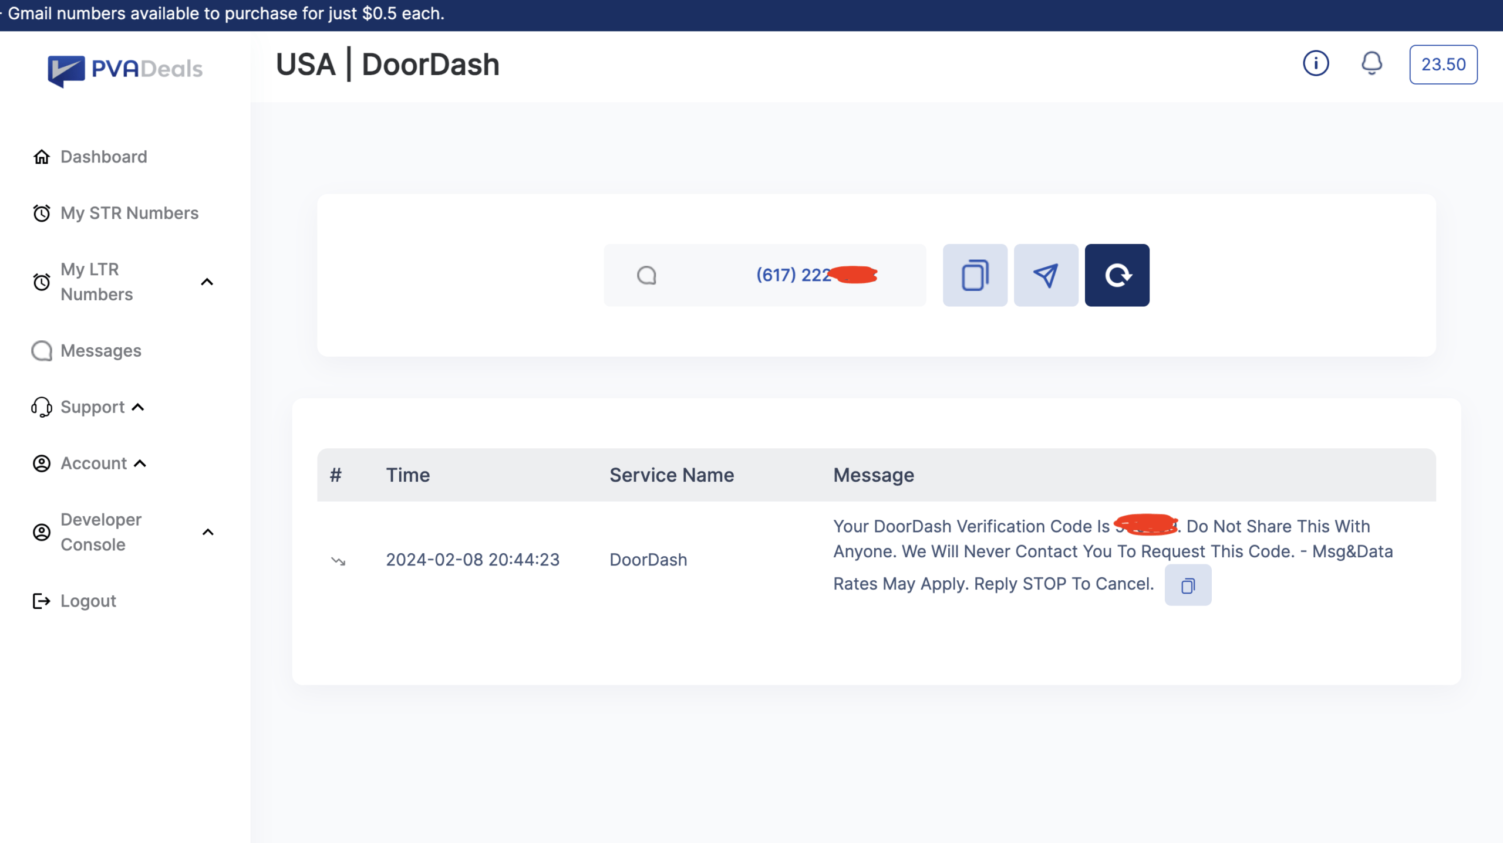Screen dimensions: 1503x843
Task: Click the DoorDash verification message text
Action: pos(1113,554)
